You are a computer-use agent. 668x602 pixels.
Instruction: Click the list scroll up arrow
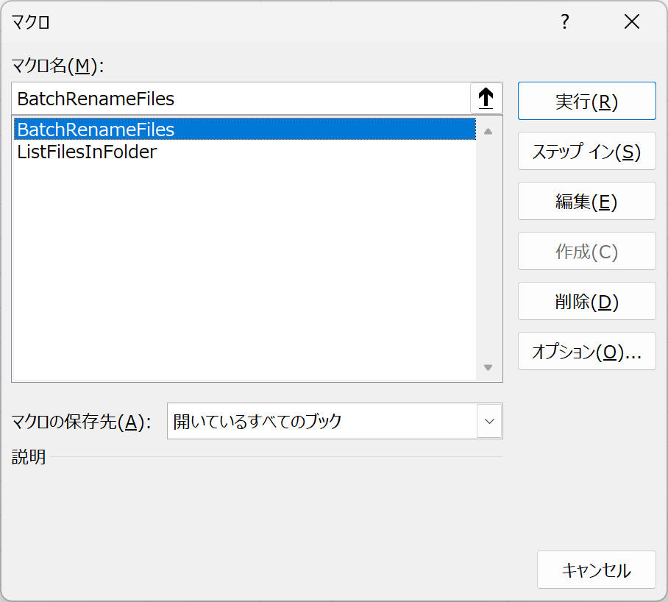coord(488,132)
